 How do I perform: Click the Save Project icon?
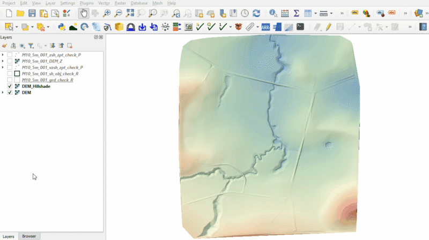(32, 13)
